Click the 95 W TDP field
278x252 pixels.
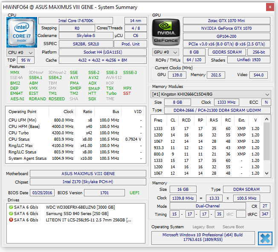point(26,60)
